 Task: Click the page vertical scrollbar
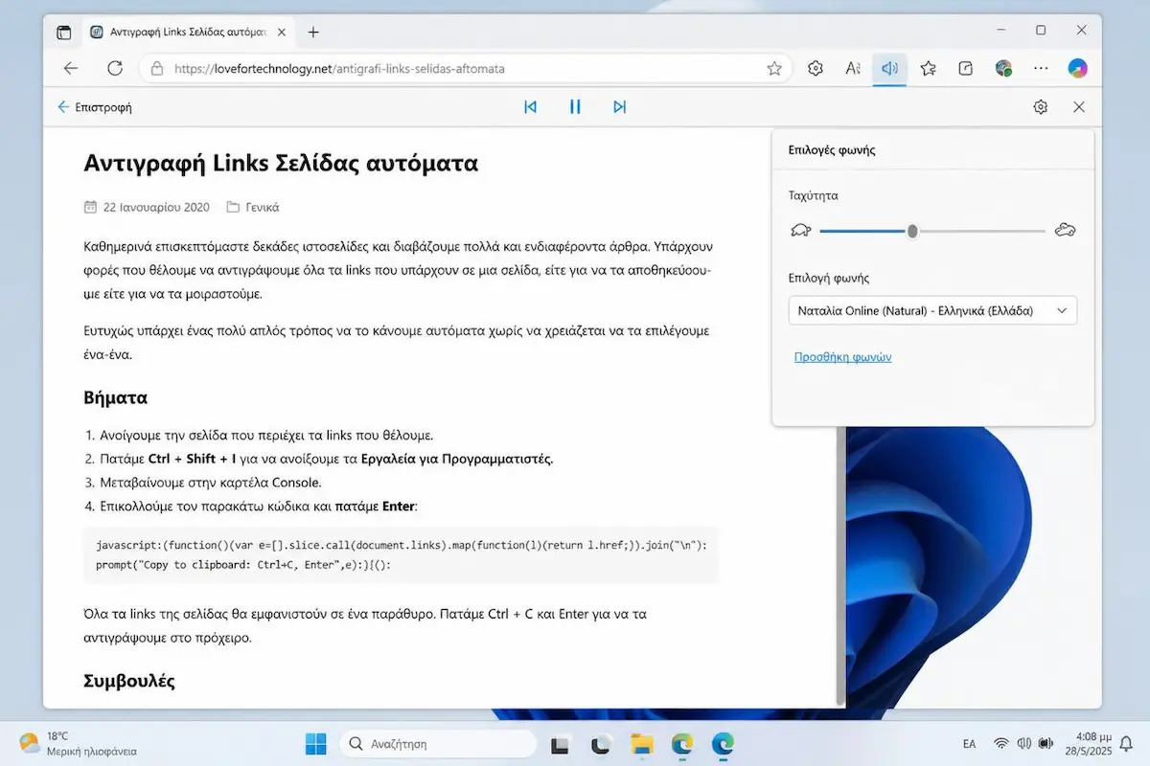tap(840, 565)
